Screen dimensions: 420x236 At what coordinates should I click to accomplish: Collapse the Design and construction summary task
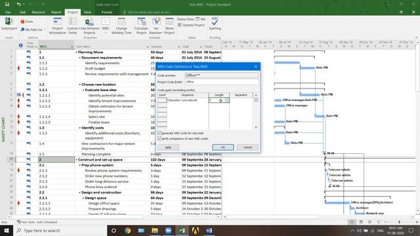tap(80, 193)
